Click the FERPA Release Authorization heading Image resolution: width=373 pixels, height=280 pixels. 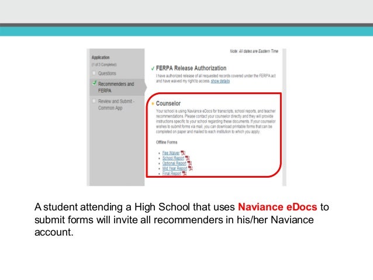(191, 68)
